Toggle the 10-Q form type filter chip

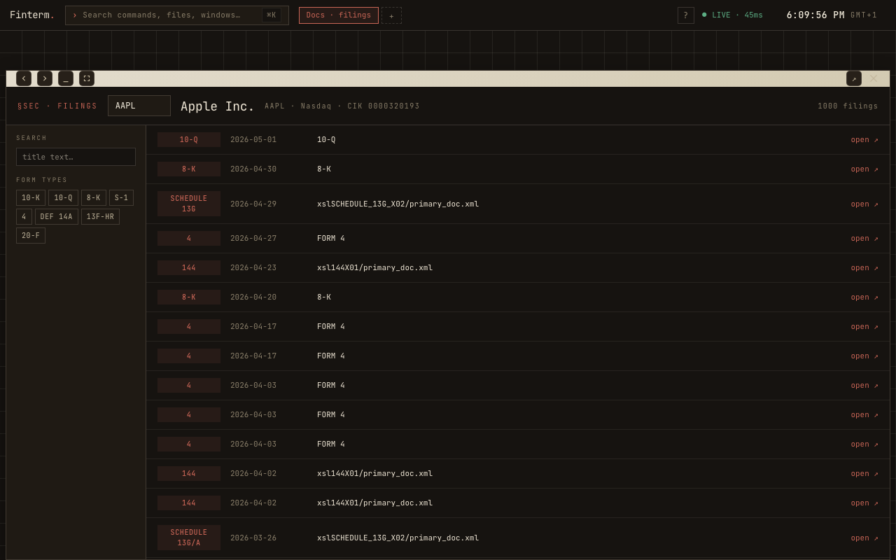coord(63,198)
